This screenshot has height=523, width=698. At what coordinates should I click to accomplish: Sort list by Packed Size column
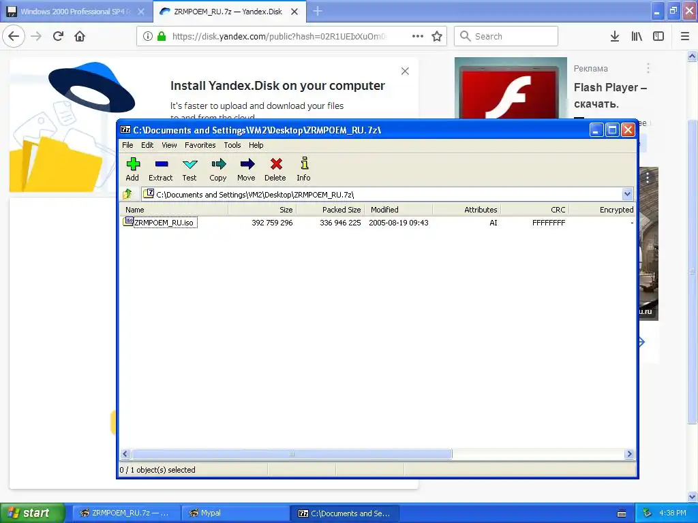coord(331,210)
